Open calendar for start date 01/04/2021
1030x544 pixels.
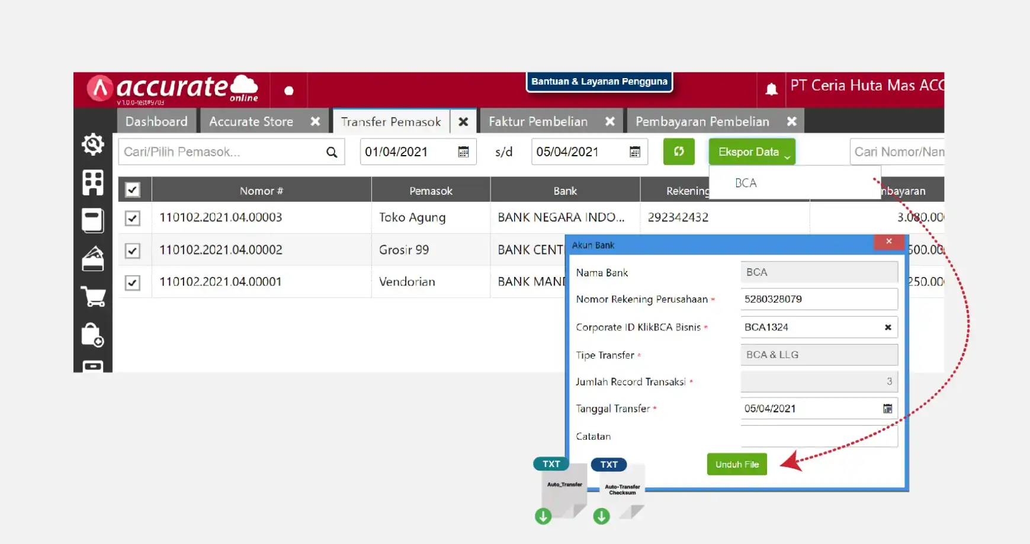tap(464, 152)
